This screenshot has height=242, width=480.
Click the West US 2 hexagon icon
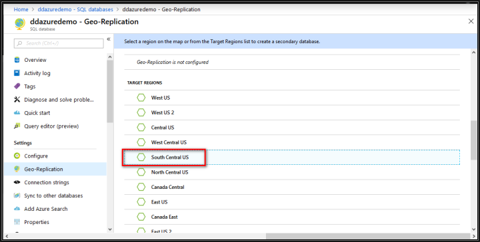point(141,112)
